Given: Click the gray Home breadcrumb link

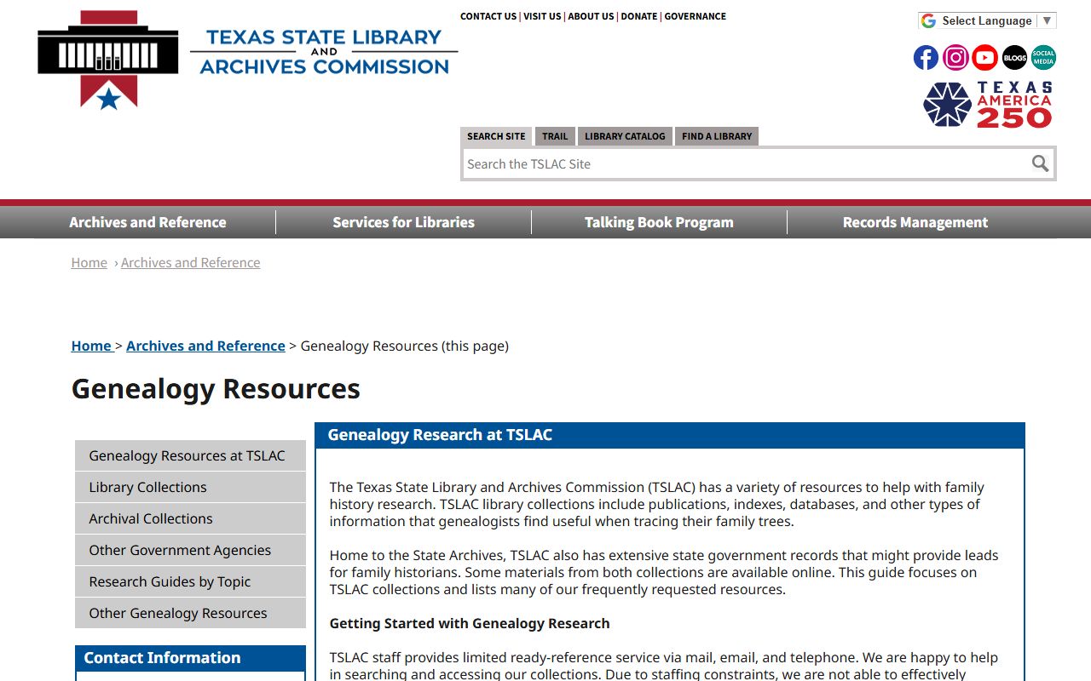Looking at the screenshot, I should [x=89, y=262].
